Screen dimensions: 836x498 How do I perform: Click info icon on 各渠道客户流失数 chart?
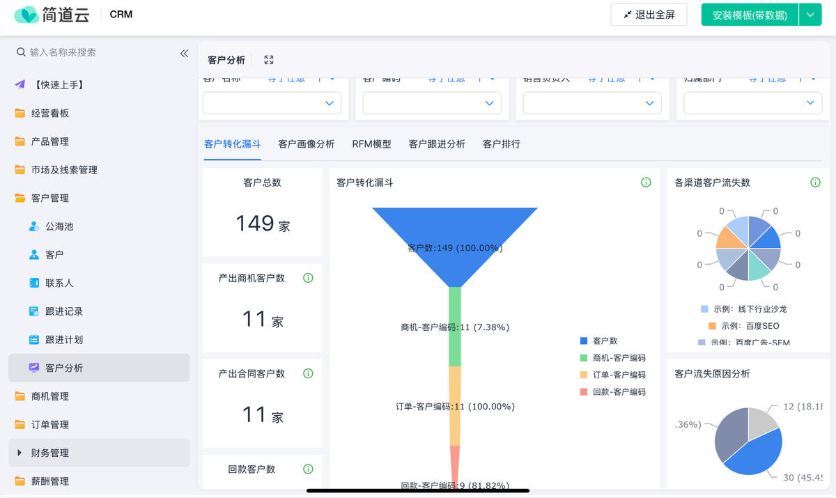click(815, 182)
